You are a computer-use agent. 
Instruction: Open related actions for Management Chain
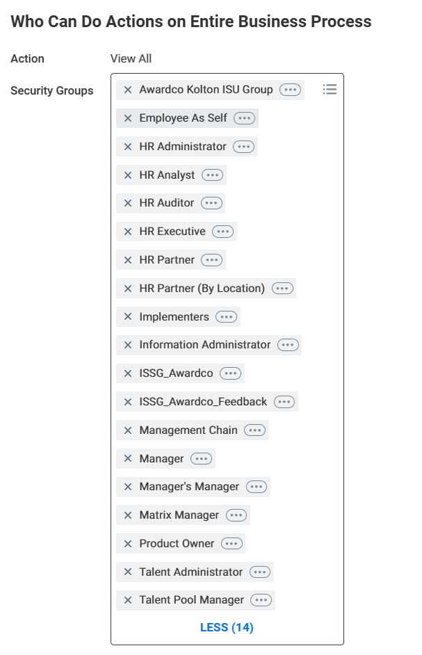[x=255, y=430]
